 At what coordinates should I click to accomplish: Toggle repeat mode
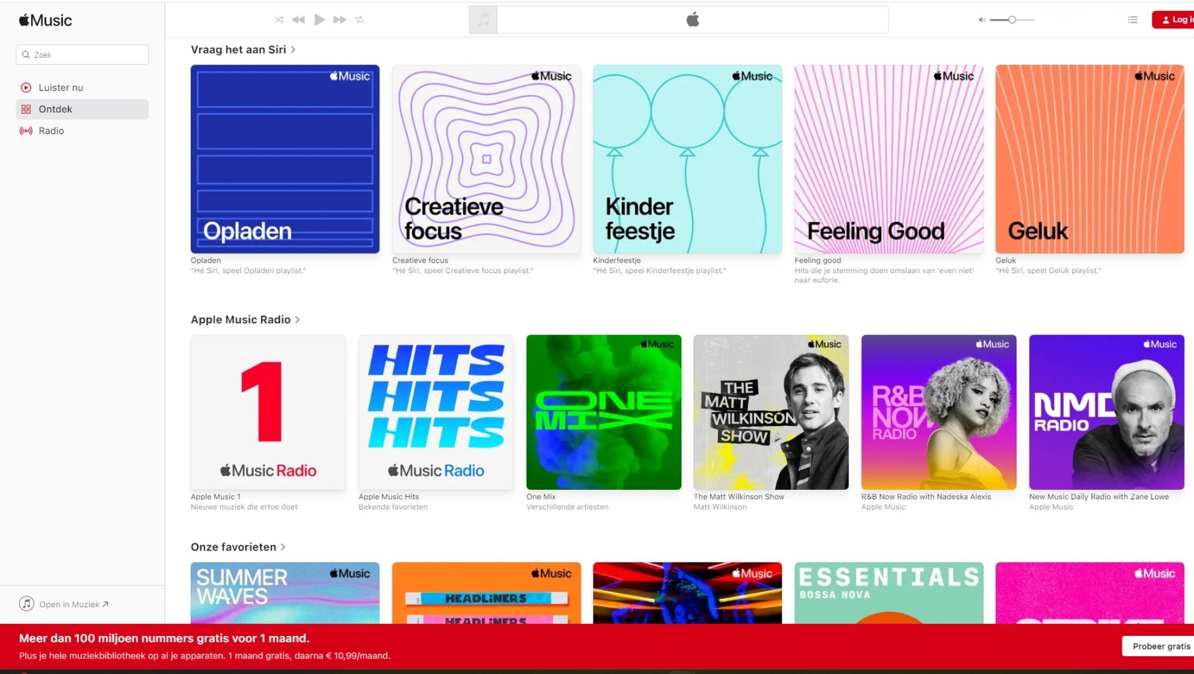coord(359,20)
